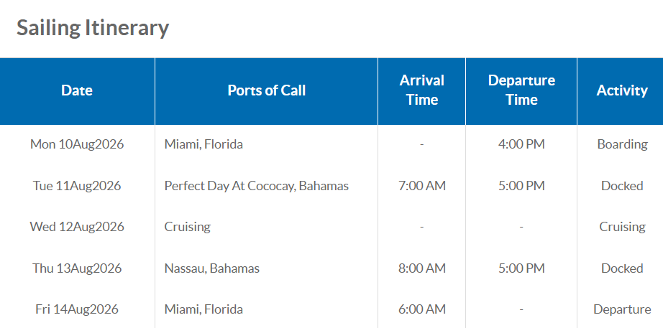This screenshot has width=663, height=328.
Task: Select the 7:00 AM arrival time
Action: tap(421, 186)
